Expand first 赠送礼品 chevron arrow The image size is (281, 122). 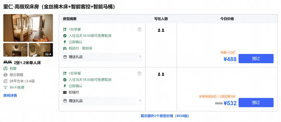coord(140,57)
